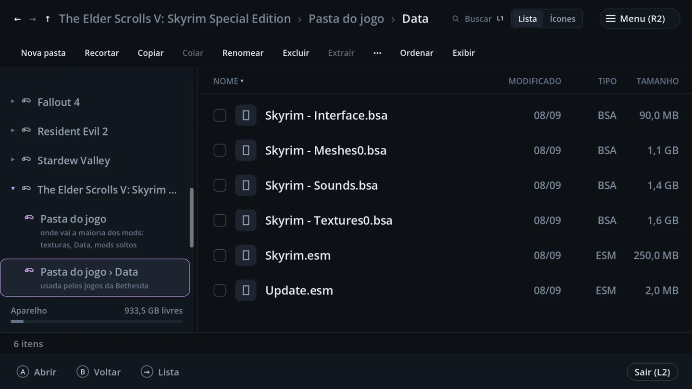
Task: Click the file icon of Skyrim.esm
Action: (246, 255)
